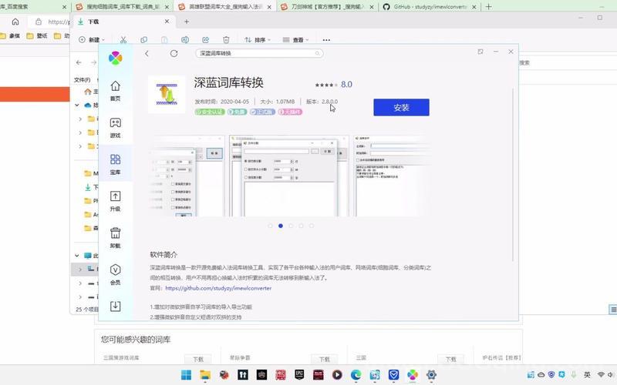Select the third carousel pagination dot
Screen dimensions: 617x385
point(291,226)
